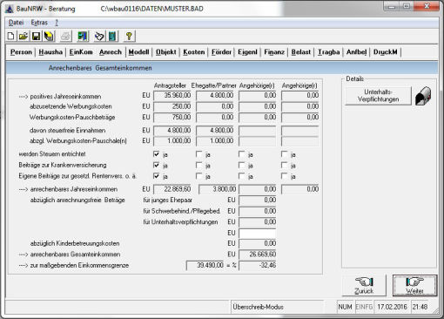Switch to the EinKom tab

tap(81, 52)
